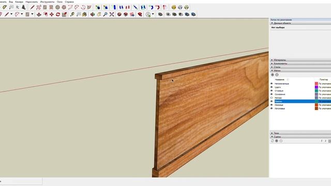Click the wooden headboard panel in viewport
The width and height of the screenshot is (331, 186).
tap(211, 110)
